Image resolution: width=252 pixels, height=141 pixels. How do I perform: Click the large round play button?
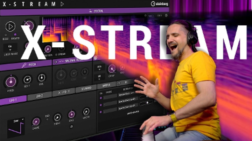10,26
